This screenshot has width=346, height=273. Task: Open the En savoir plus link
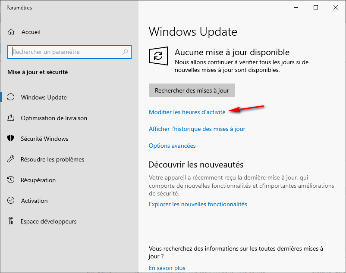(x=167, y=268)
